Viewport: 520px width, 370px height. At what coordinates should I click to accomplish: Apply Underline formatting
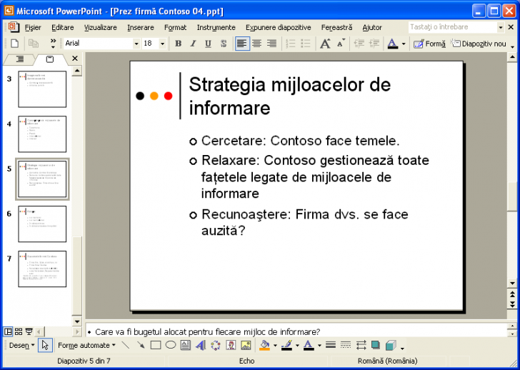[208, 44]
